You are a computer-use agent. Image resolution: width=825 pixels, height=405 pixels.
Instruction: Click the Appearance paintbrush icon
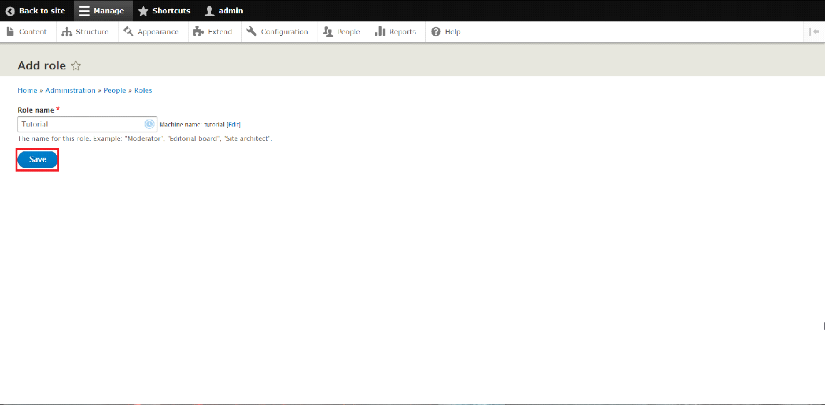pyautogui.click(x=128, y=32)
